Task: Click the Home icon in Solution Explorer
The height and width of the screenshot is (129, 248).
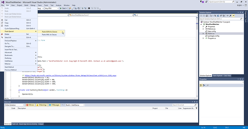Action: pos(207,16)
